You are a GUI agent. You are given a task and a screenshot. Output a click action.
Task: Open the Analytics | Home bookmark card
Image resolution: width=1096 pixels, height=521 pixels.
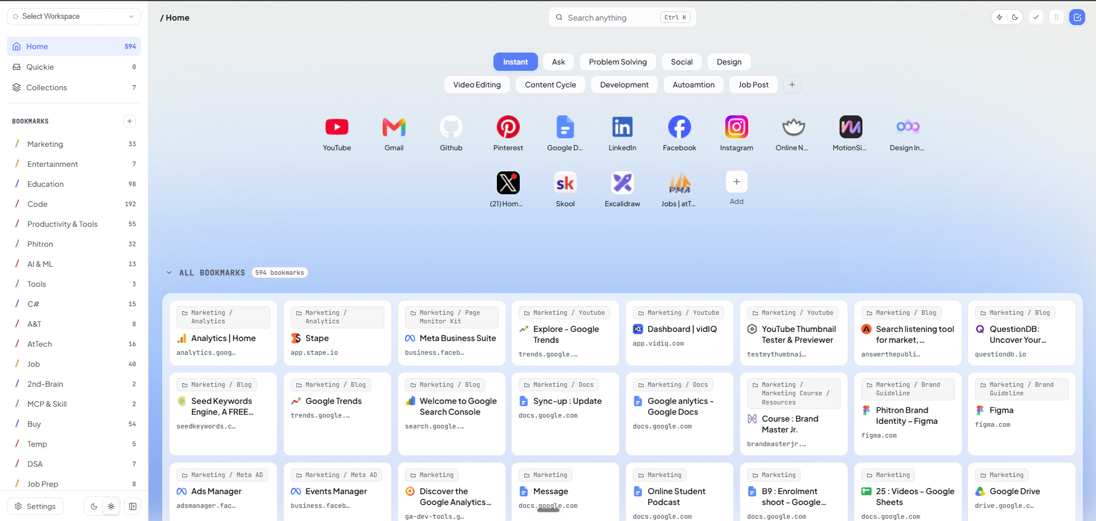coord(223,333)
